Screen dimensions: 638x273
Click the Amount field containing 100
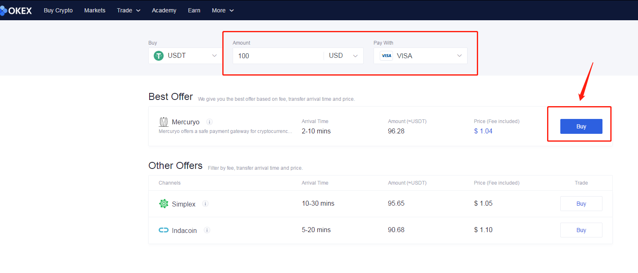pos(278,56)
